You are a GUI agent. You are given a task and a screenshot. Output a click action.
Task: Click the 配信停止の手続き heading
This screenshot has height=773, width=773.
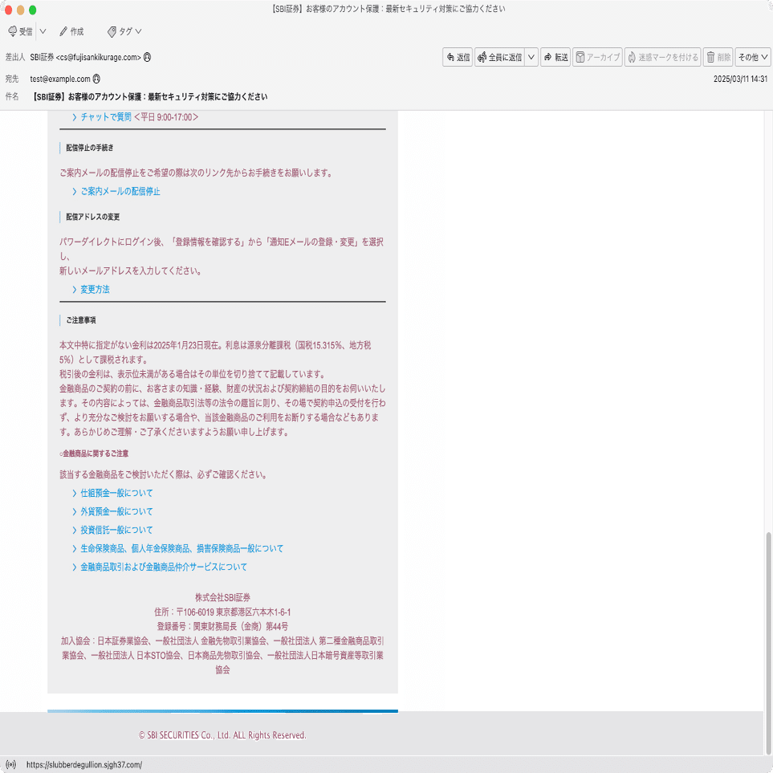(90, 148)
